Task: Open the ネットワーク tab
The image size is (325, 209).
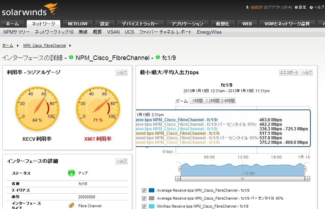Action: [43, 24]
